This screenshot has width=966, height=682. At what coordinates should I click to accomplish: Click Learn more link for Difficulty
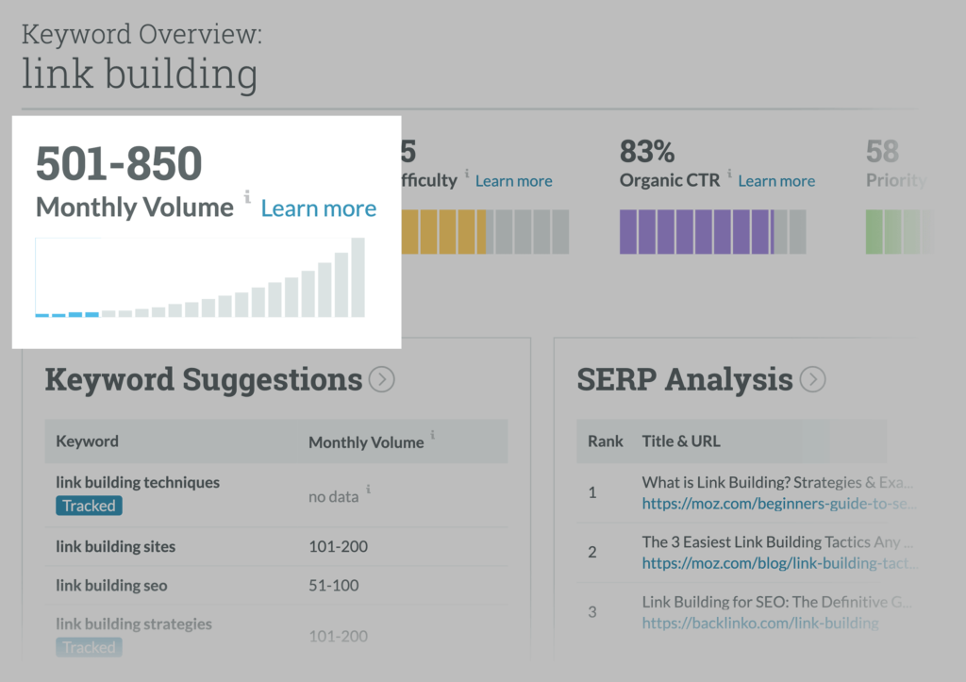pyautogui.click(x=513, y=181)
